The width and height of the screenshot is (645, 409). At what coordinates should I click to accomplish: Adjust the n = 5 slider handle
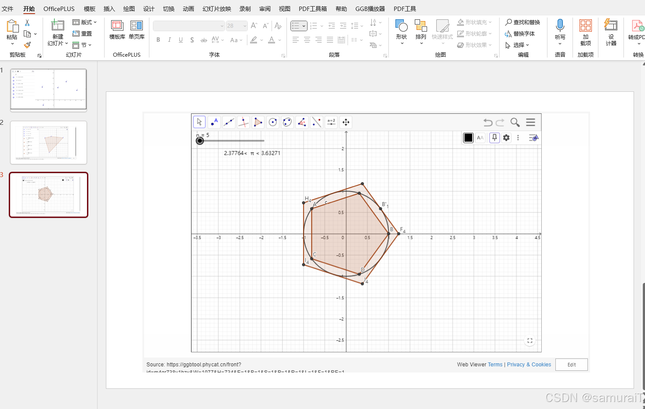pos(200,141)
